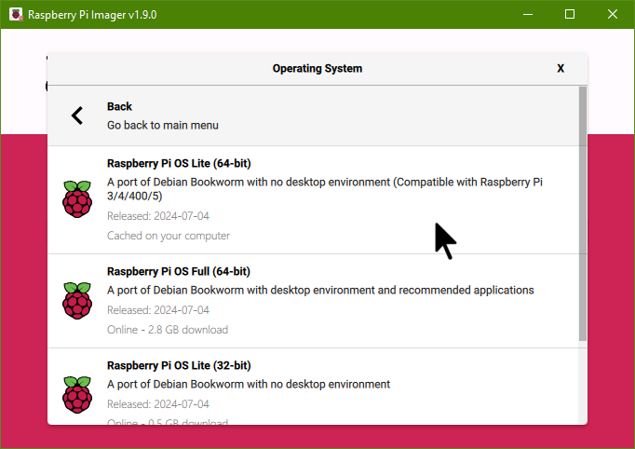Click the Raspberry Pi Imager title bar icon

pyautogui.click(x=16, y=15)
